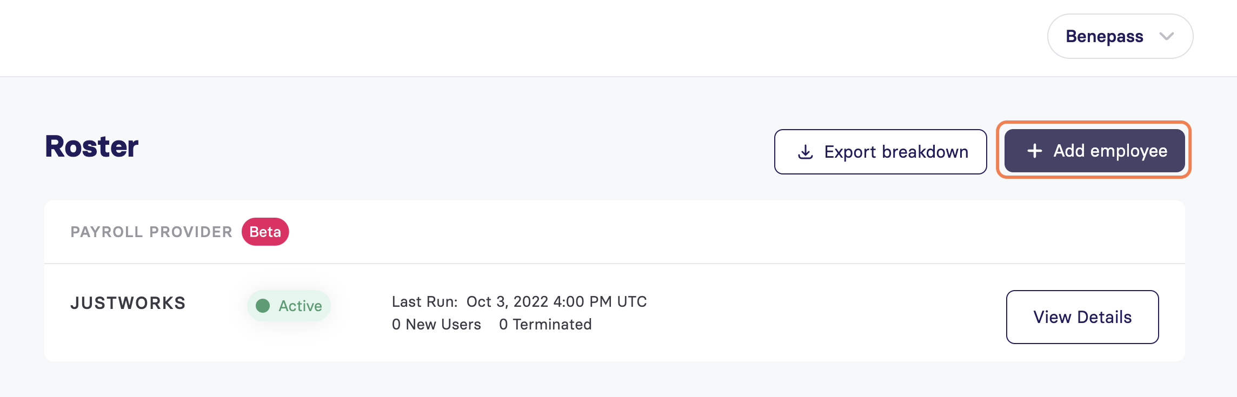Click the red Beta badge
The width and height of the screenshot is (1237, 397).
click(265, 232)
